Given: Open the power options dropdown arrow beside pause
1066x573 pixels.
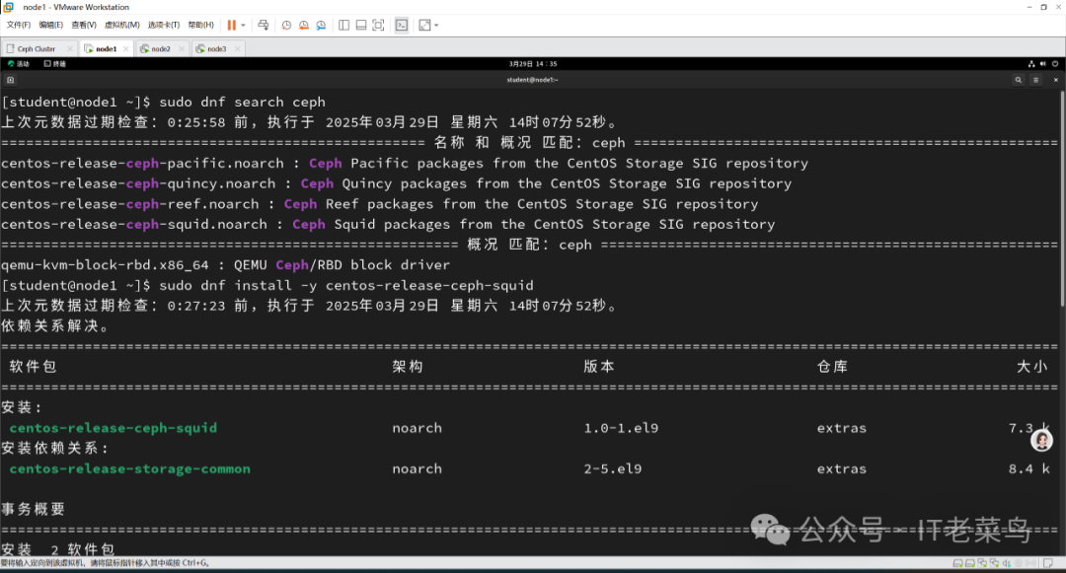Looking at the screenshot, I should click(x=244, y=25).
